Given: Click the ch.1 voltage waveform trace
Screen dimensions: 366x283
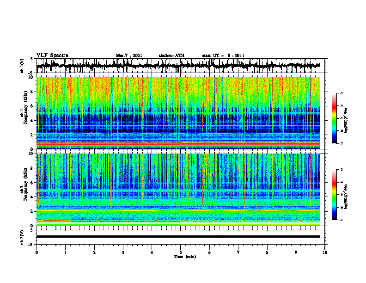Looking at the screenshot, I should click(x=178, y=66).
